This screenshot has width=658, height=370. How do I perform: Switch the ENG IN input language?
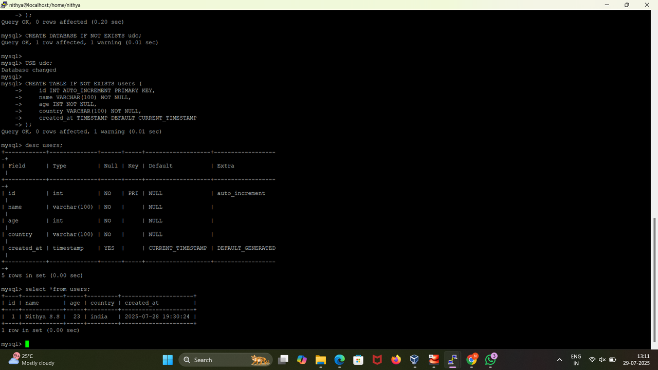click(576, 360)
